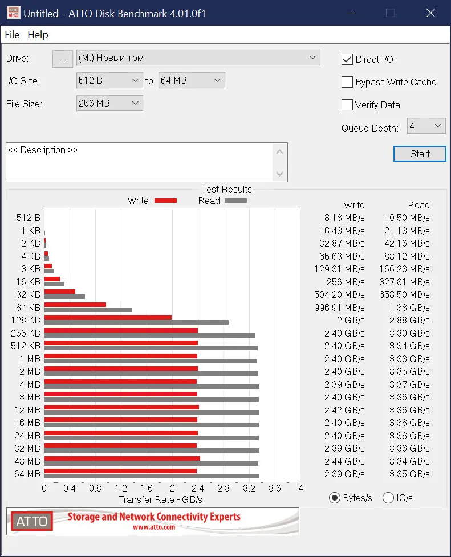Screen dimensions: 451x557
Task: Click the description box scroll up arrow
Action: point(279,152)
